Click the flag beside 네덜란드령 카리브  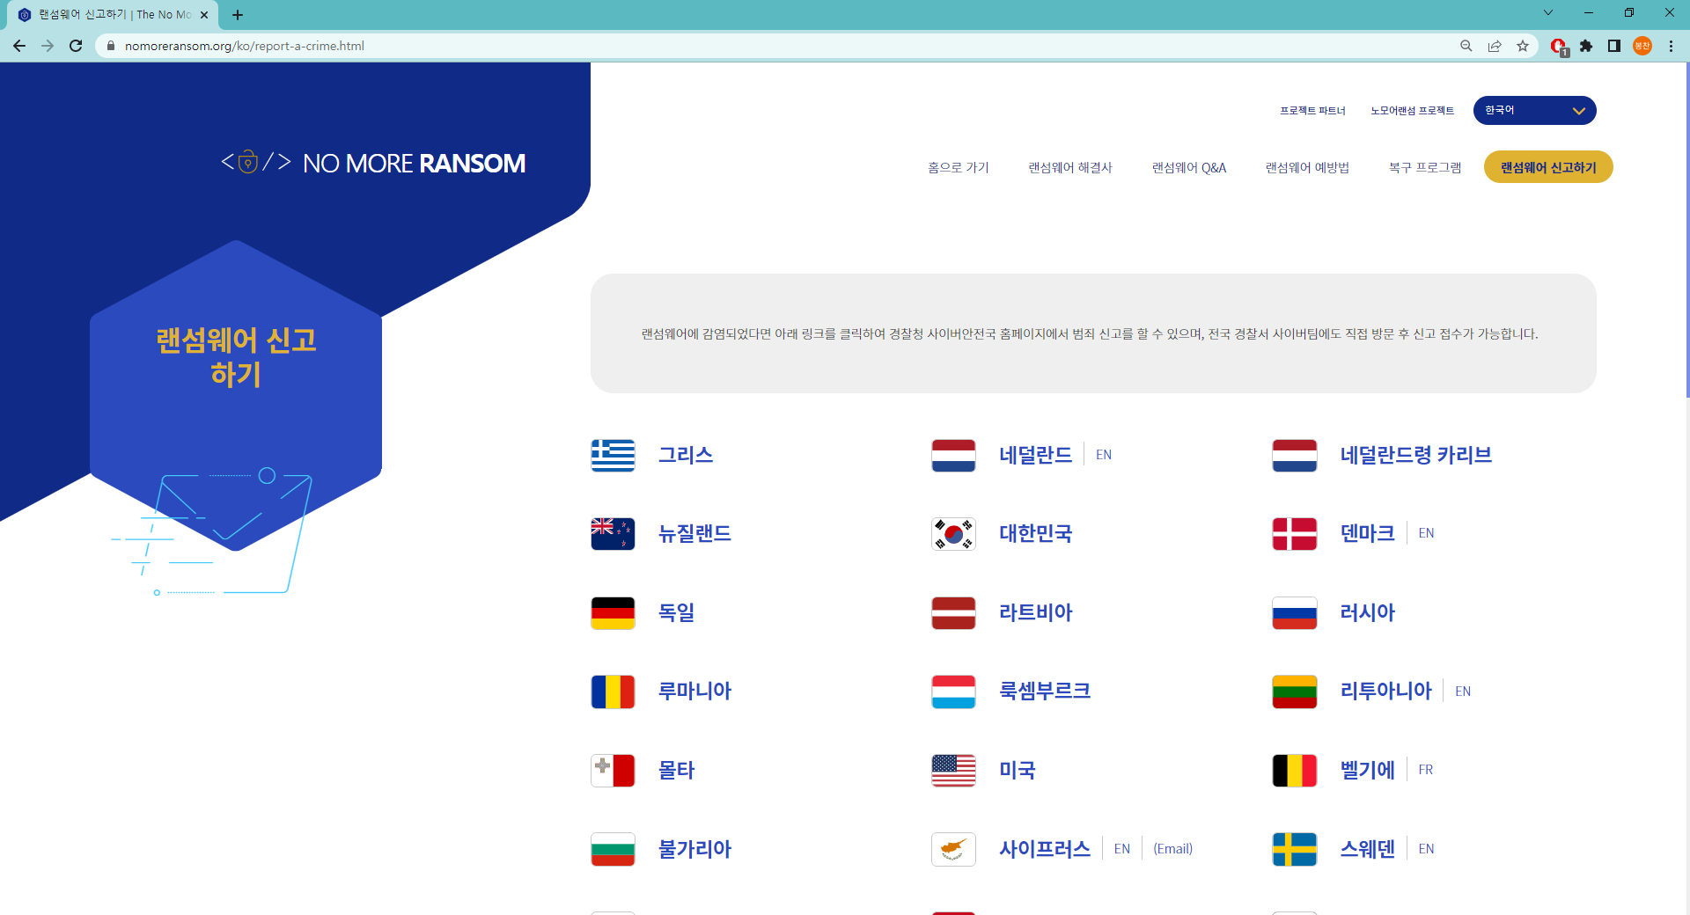click(x=1294, y=455)
